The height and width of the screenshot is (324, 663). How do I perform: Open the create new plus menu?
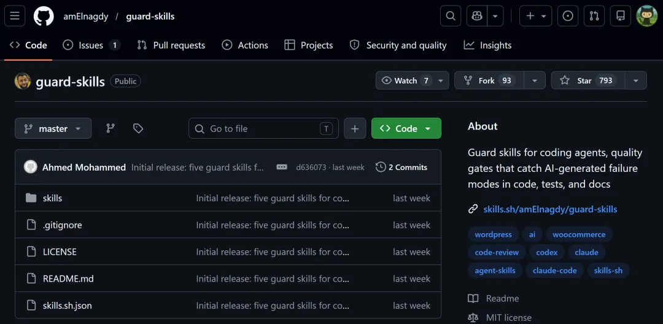[x=536, y=16]
